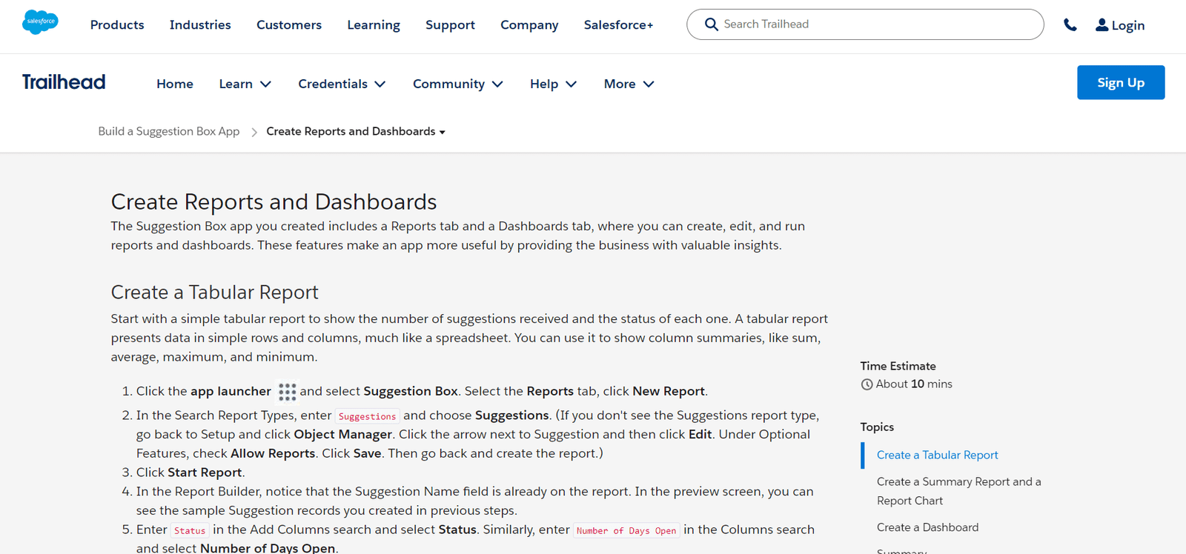The image size is (1186, 554).
Task: Click the Trailhead logo
Action: point(64,82)
